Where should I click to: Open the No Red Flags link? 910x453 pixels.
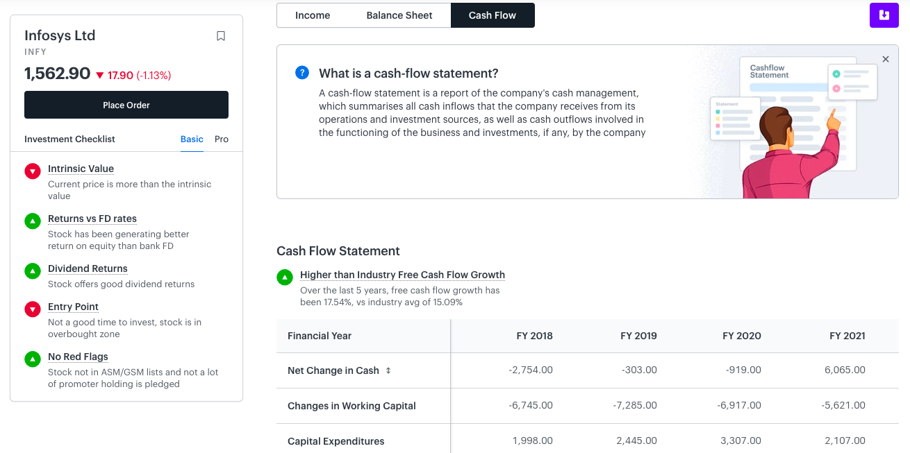78,357
